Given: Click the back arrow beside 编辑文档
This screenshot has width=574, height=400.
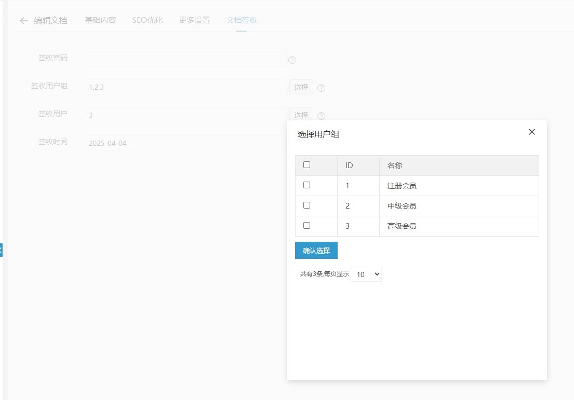Looking at the screenshot, I should coord(24,21).
